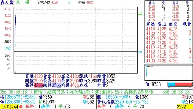Click the 櫃 16330(-068) OTC index
The image size is (193, 109).
click(x=113, y=97)
